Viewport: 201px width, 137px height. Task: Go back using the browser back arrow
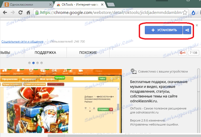point(5,13)
